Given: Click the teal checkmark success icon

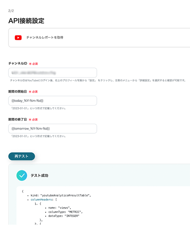Looking at the screenshot, I should (x=22, y=175).
